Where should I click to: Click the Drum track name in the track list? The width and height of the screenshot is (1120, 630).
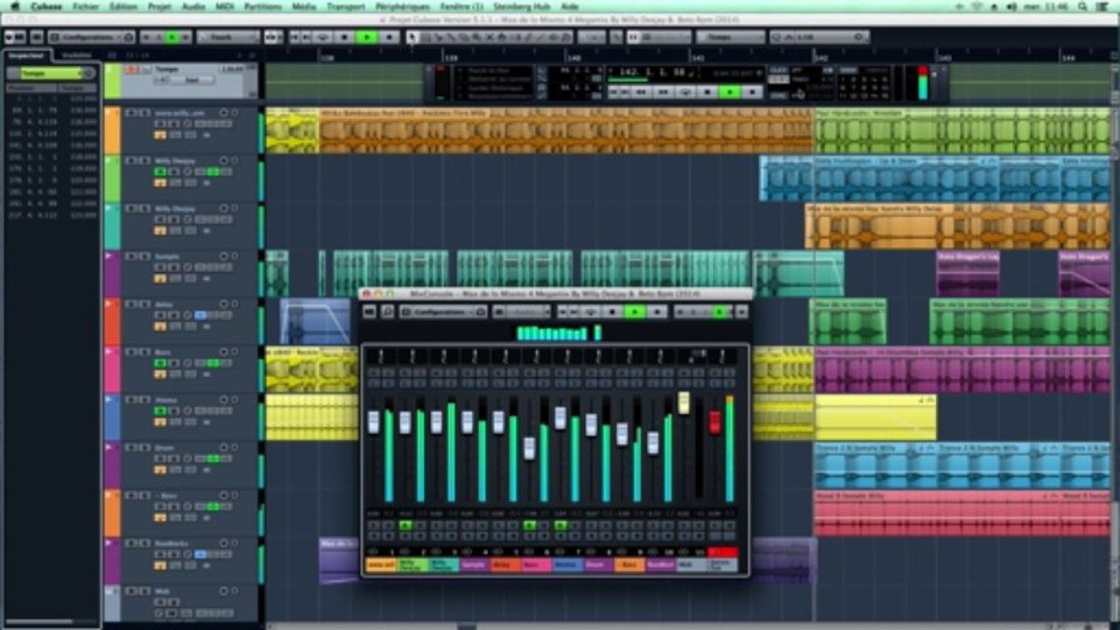[163, 448]
